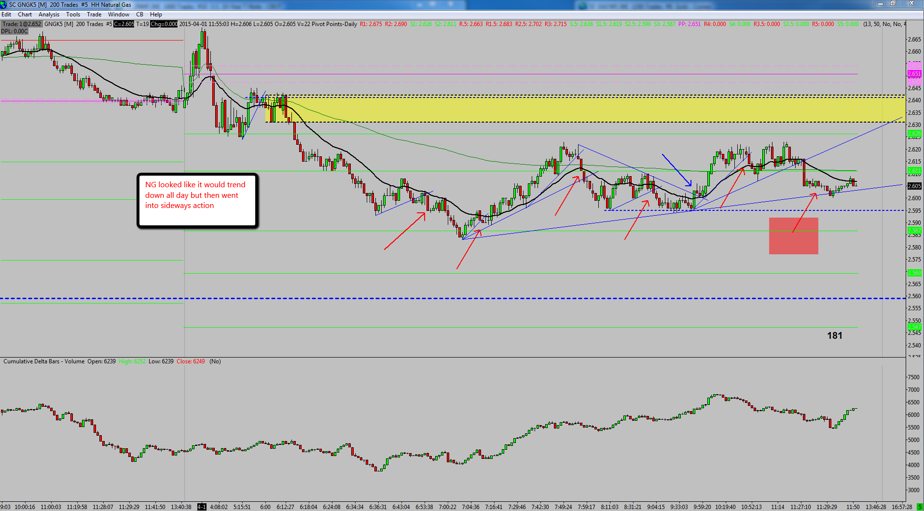The image size is (924, 511).
Task: Open the Chart menu
Action: (25, 14)
